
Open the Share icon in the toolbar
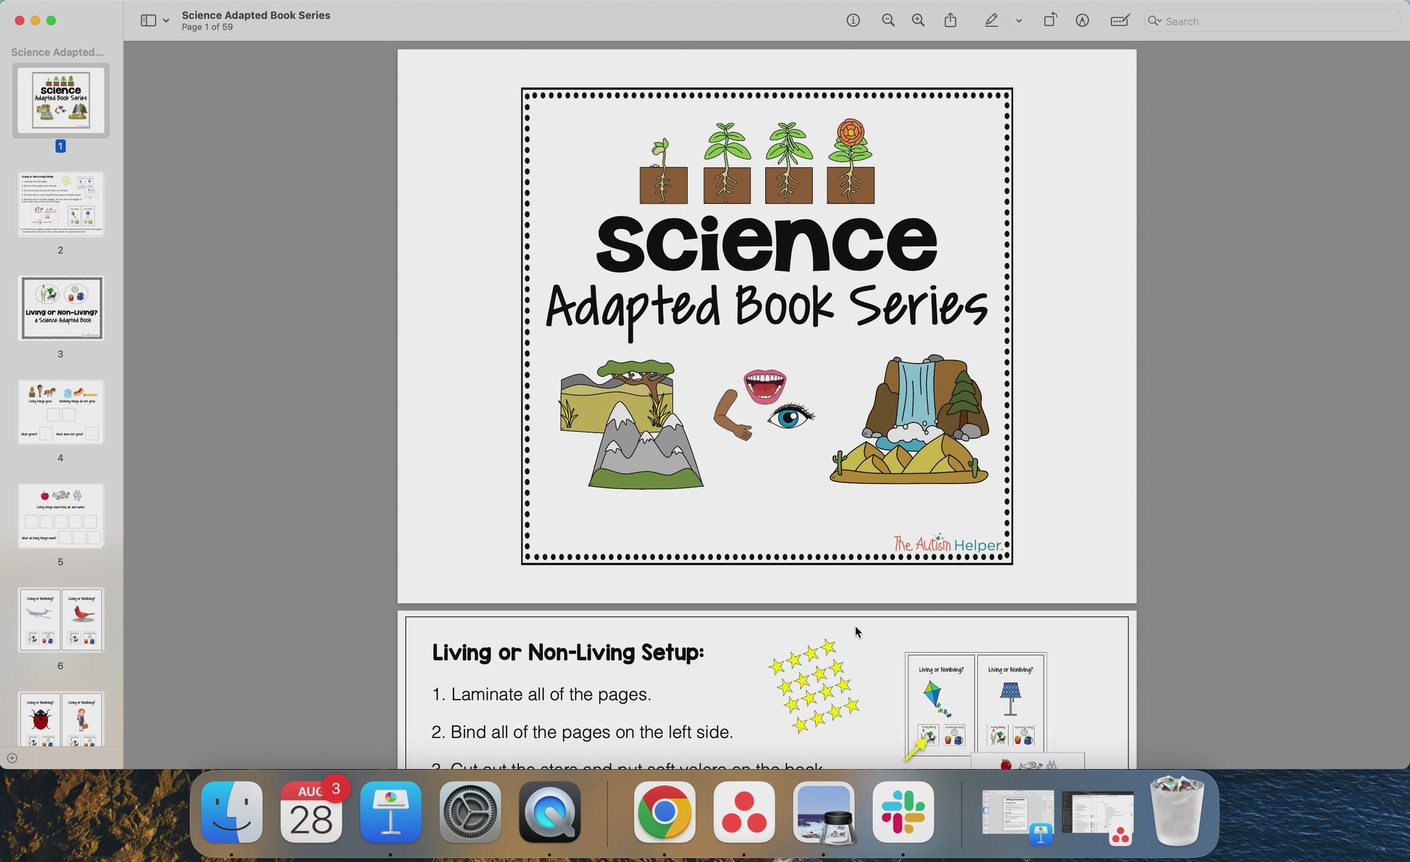pyautogui.click(x=951, y=20)
